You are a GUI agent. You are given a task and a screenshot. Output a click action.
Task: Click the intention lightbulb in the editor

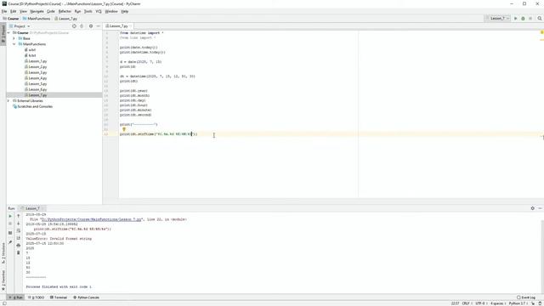[124, 129]
